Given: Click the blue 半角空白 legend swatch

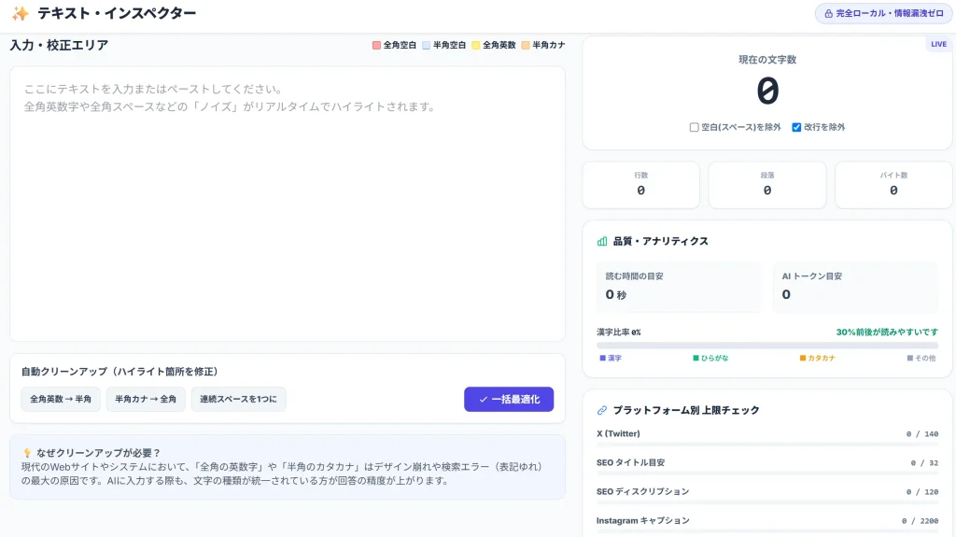Looking at the screenshot, I should pyautogui.click(x=426, y=45).
